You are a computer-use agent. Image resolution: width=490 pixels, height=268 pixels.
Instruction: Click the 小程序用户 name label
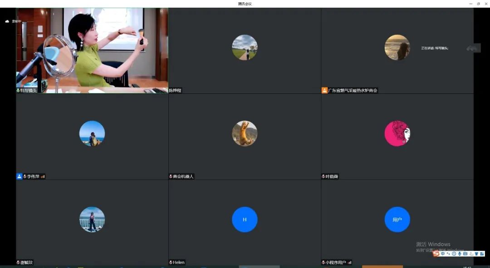336,263
